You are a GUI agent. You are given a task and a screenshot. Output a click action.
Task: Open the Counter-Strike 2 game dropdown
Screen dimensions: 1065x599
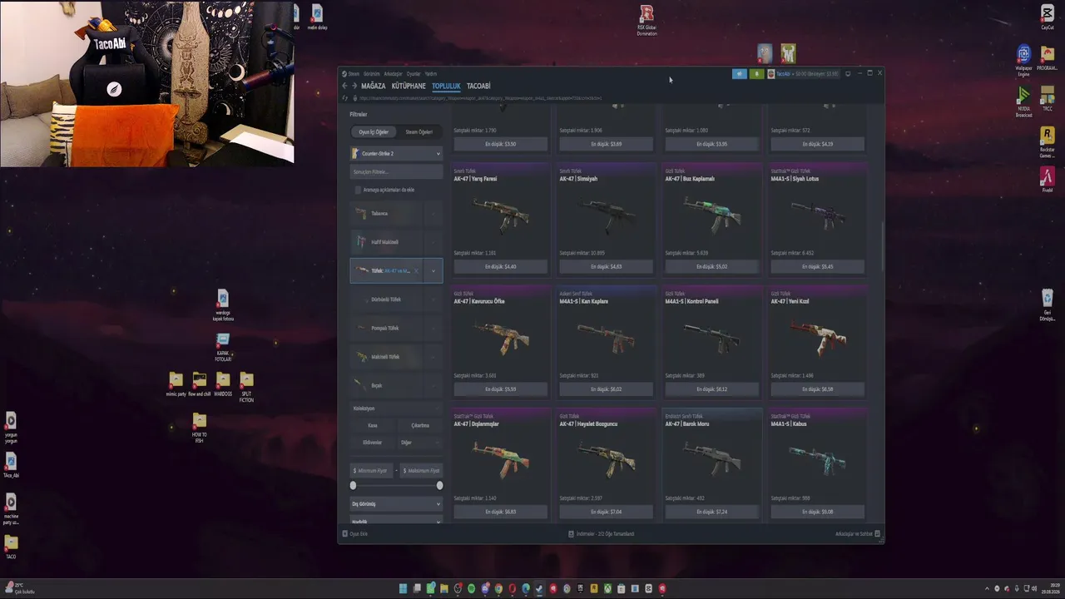[396, 153]
